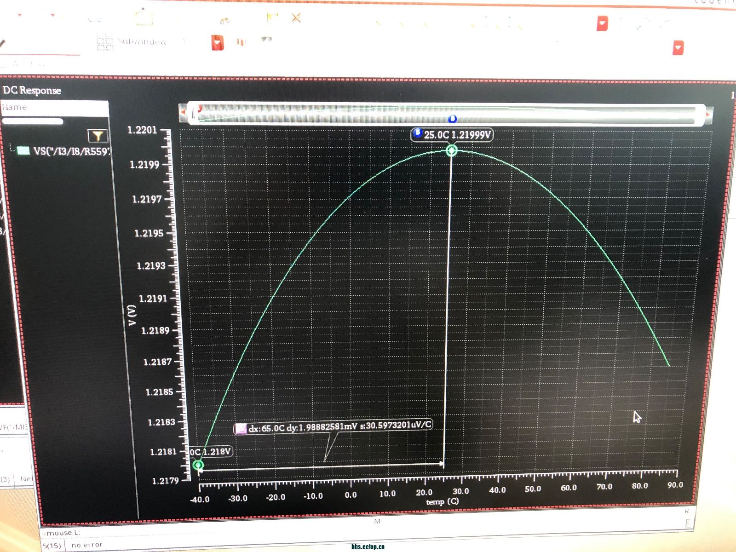Click the DC Response window title
This screenshot has height=552, width=736.
pos(32,91)
